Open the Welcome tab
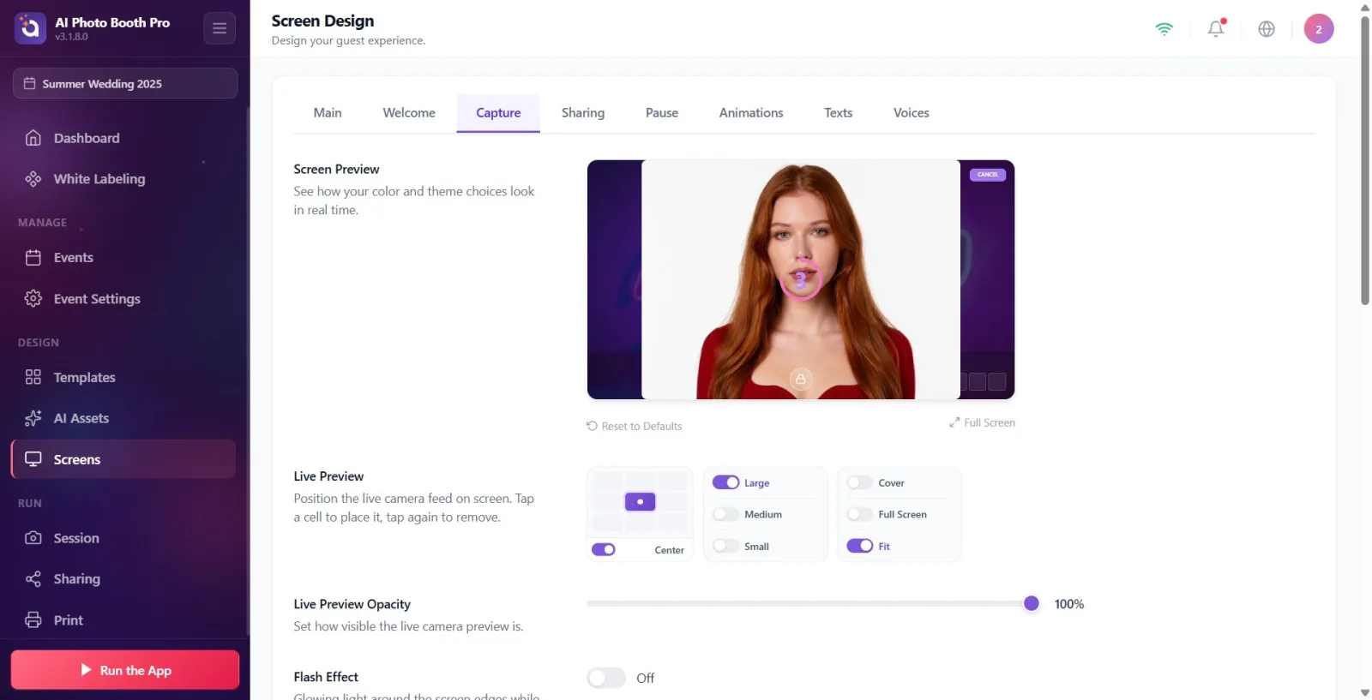Screen dimensions: 1372x700 tap(409, 113)
